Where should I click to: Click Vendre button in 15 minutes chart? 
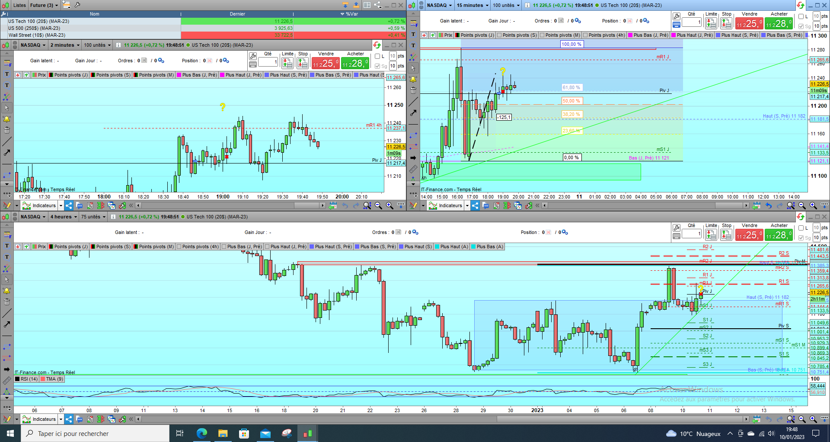pyautogui.click(x=749, y=23)
